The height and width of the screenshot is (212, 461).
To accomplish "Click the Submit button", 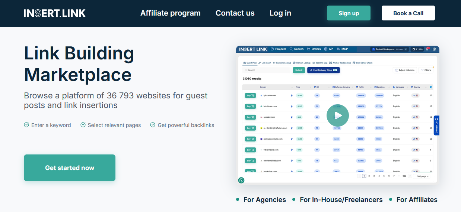I will (x=299, y=70).
